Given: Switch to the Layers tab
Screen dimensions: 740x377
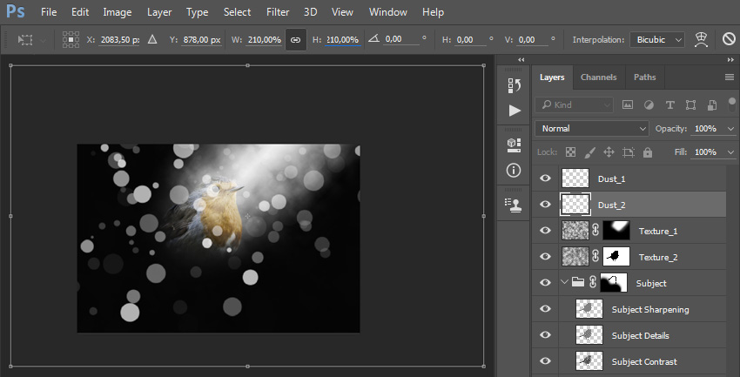Looking at the screenshot, I should (x=552, y=77).
